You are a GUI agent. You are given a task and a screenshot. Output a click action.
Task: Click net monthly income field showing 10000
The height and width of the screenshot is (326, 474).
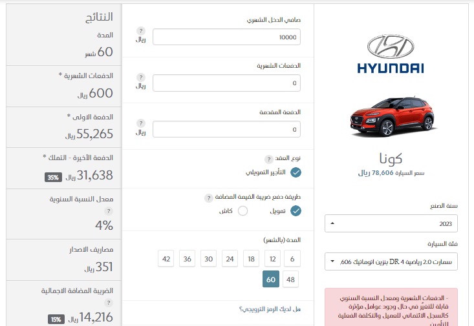click(227, 37)
